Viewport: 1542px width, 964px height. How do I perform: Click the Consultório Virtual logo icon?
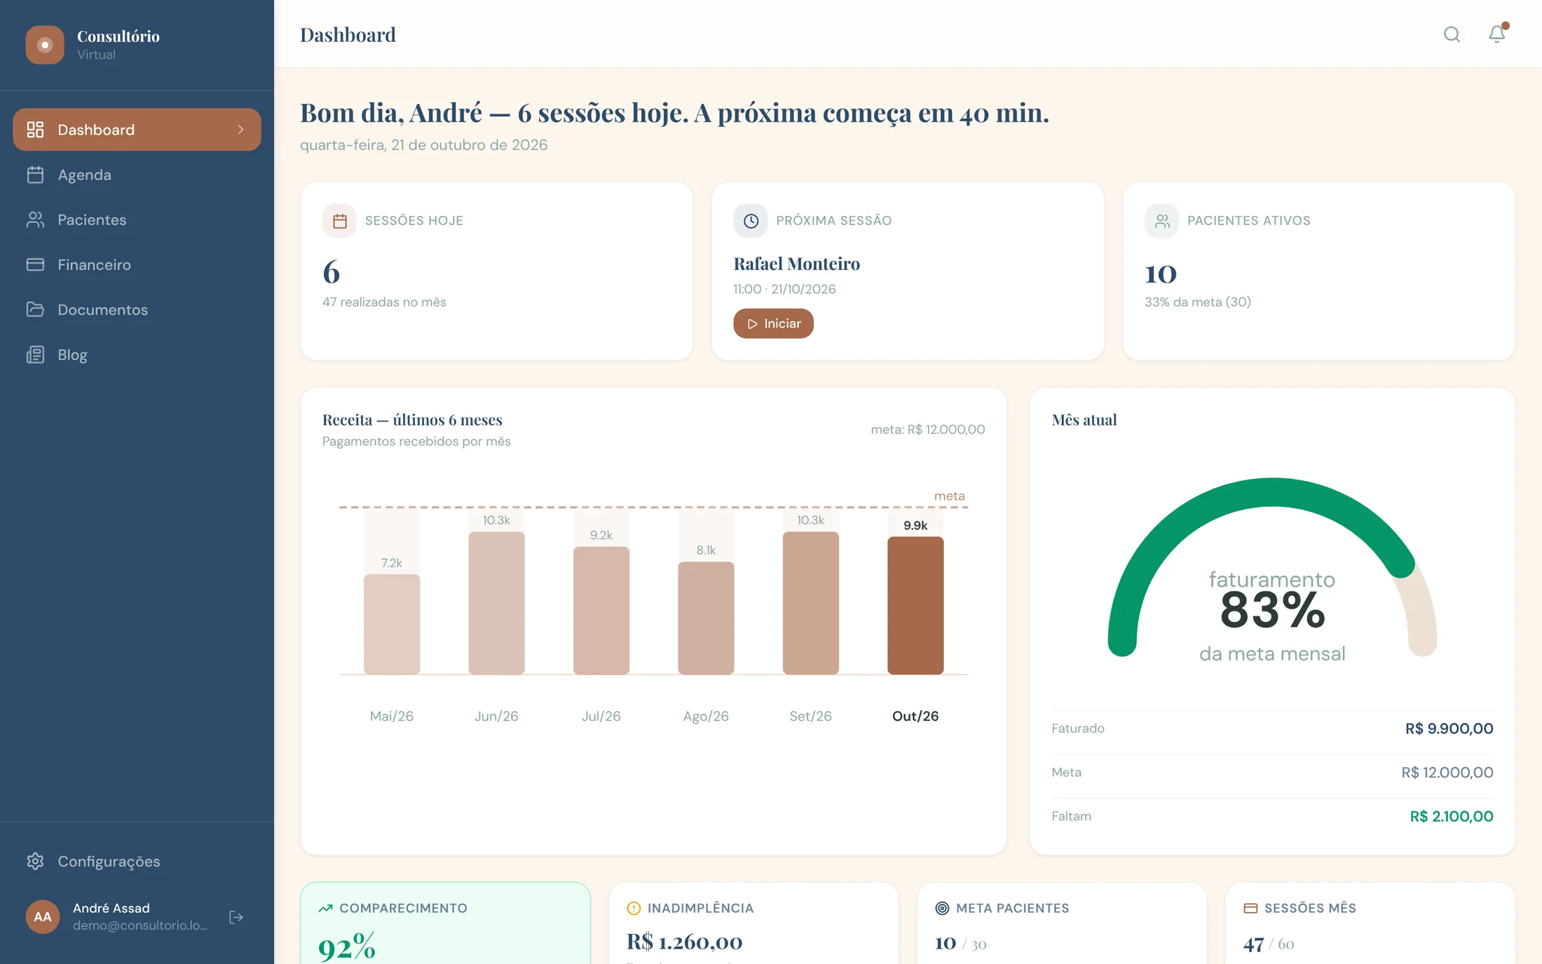(x=45, y=45)
